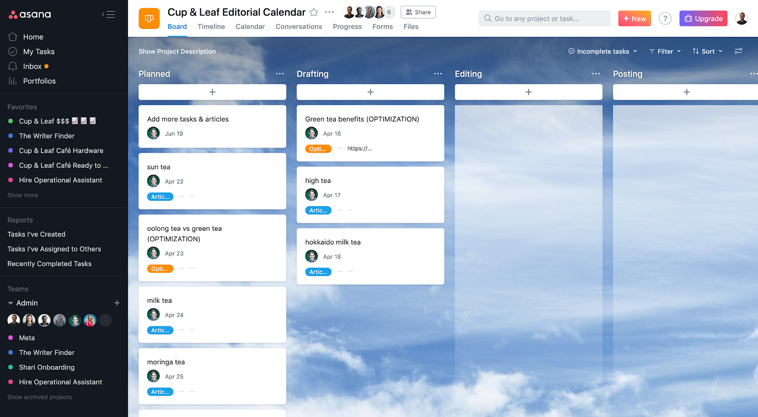
Task: Click the customize fields settings icon
Action: 739,51
